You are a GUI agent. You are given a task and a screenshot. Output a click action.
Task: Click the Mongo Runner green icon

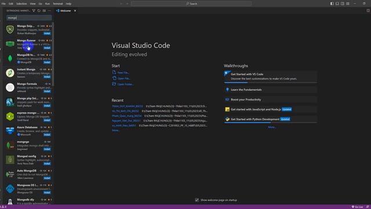tap(10, 44)
